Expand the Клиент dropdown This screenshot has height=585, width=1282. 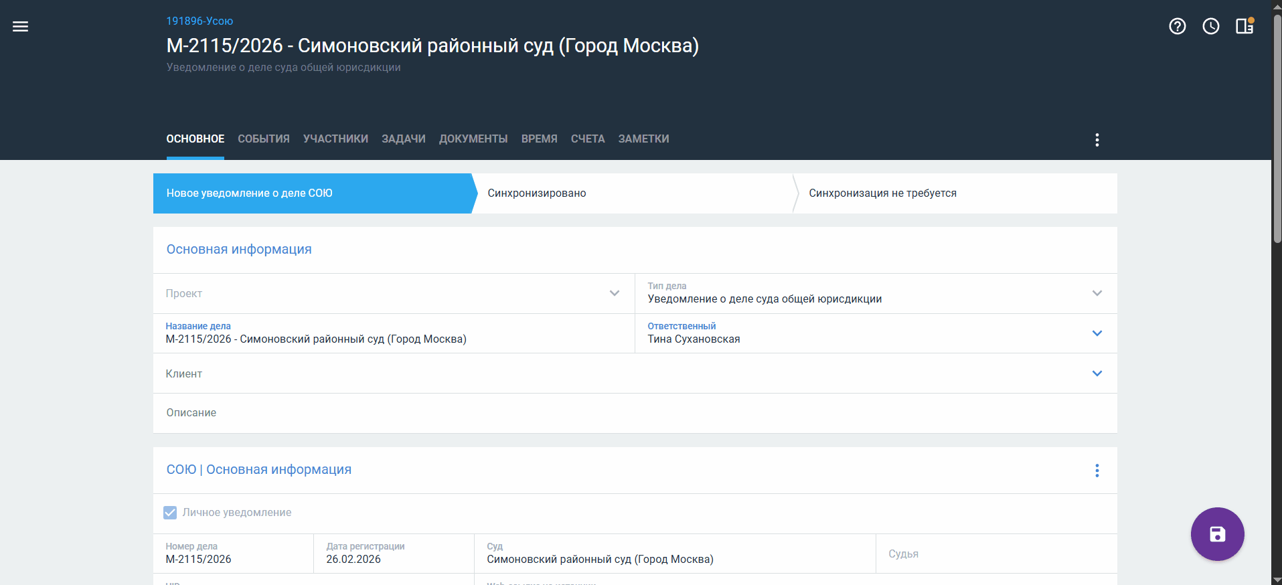(x=1097, y=373)
